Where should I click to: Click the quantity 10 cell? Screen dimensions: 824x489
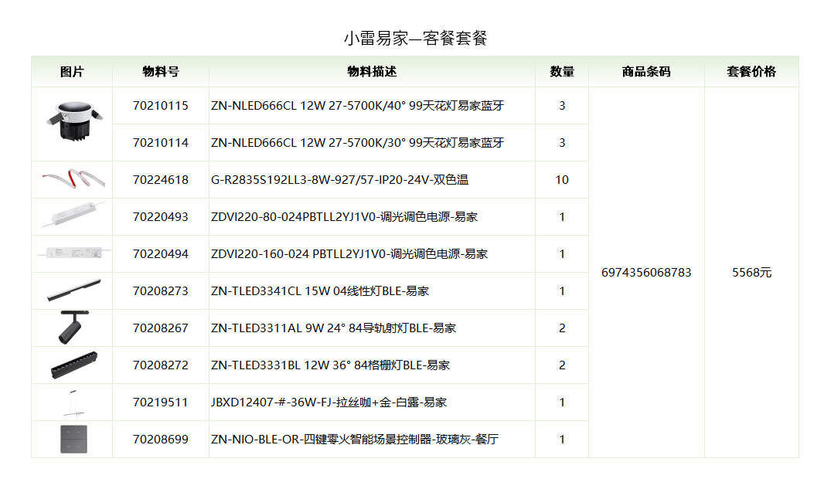point(562,180)
